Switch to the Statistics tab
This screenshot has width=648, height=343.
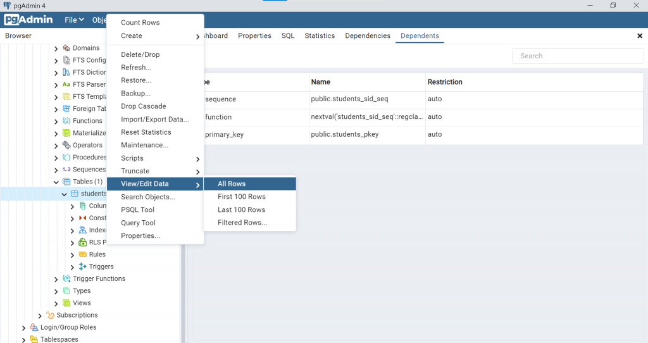320,35
